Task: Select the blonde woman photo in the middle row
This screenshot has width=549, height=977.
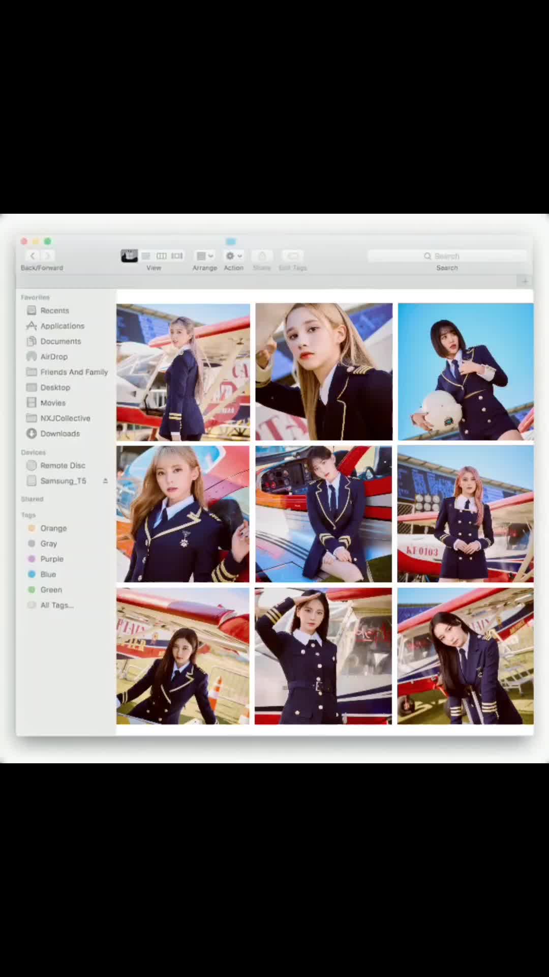Action: (183, 514)
